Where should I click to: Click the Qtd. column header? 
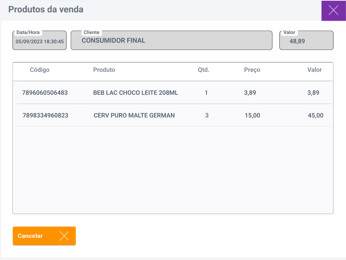[203, 70]
